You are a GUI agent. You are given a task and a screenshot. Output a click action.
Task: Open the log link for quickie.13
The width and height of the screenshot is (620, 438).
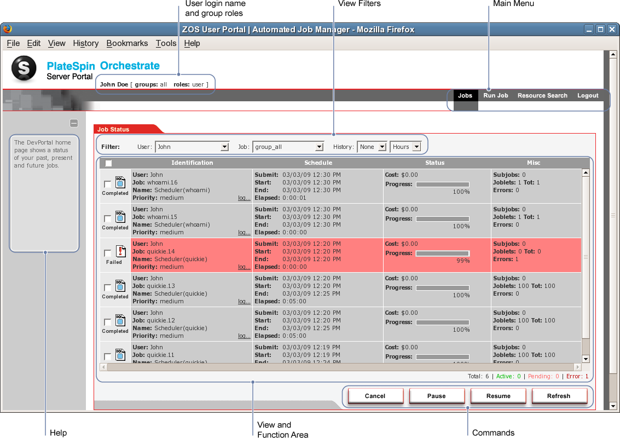(x=244, y=301)
